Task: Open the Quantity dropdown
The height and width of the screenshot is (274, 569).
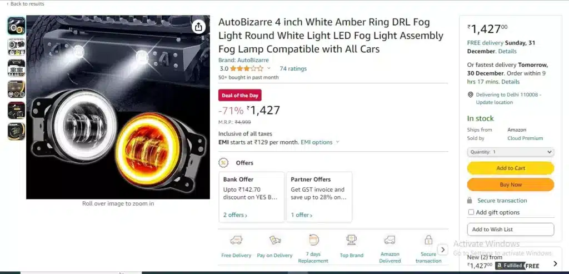Action: 511,152
